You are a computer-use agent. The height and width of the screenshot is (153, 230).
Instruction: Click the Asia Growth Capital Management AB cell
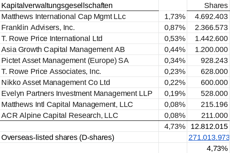click(x=79, y=49)
